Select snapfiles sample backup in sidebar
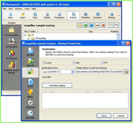Viewport: 133px width, 123px height. [x=12, y=67]
